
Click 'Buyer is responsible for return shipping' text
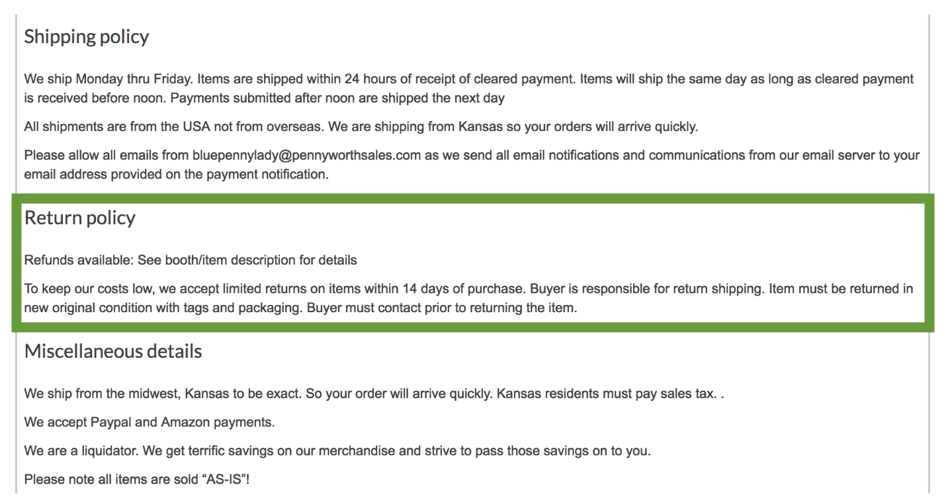click(x=642, y=289)
